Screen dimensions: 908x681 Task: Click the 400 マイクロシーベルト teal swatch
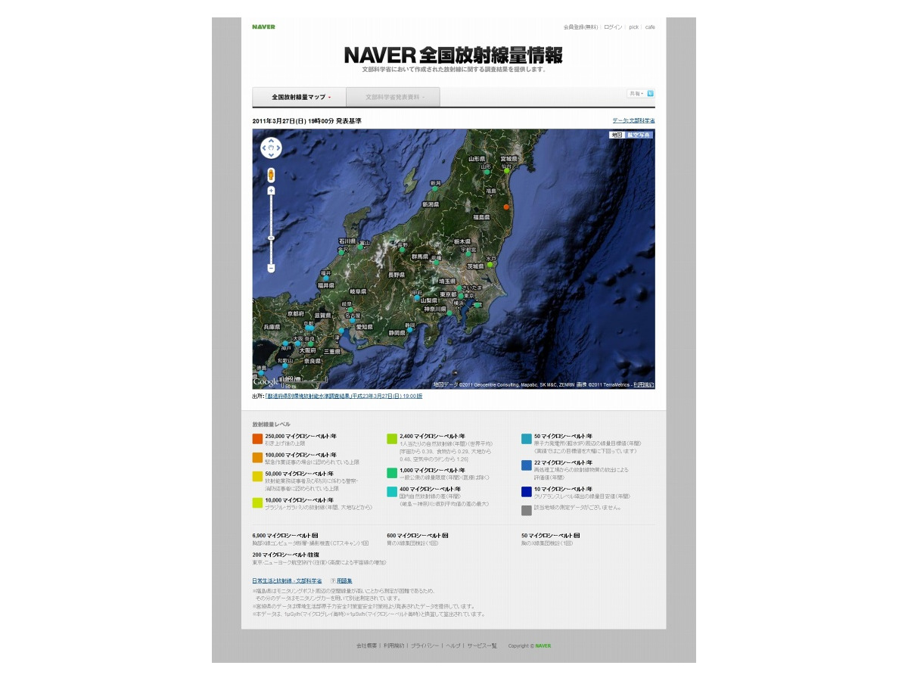(x=392, y=492)
